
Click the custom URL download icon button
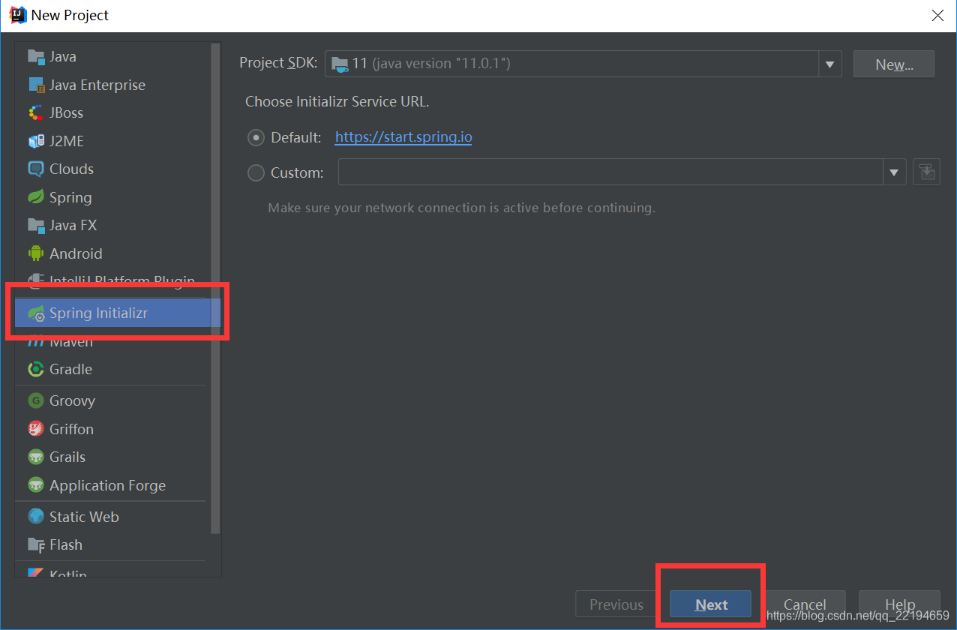point(927,172)
